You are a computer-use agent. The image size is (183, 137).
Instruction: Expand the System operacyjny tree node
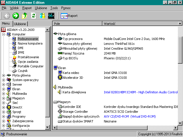coord(4,80)
